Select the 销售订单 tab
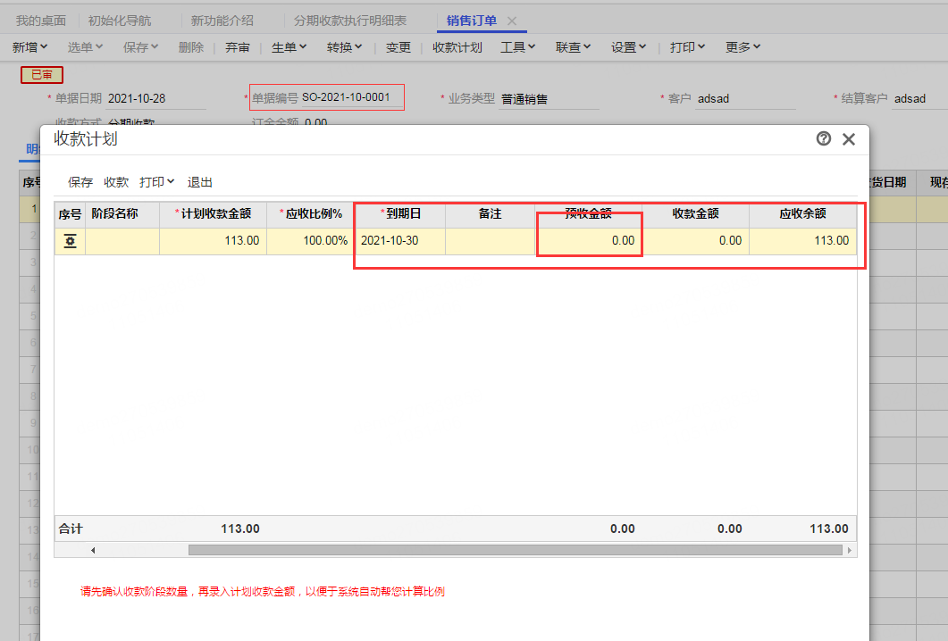 pyautogui.click(x=472, y=21)
